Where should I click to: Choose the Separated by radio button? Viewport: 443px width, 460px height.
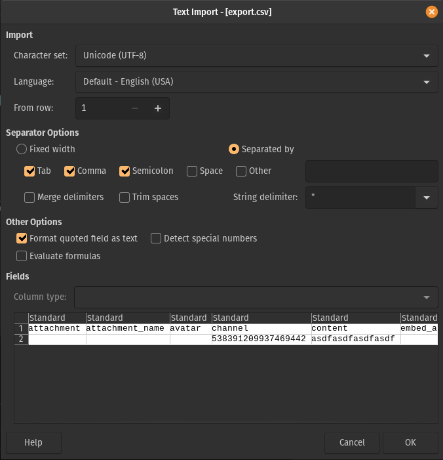point(233,149)
